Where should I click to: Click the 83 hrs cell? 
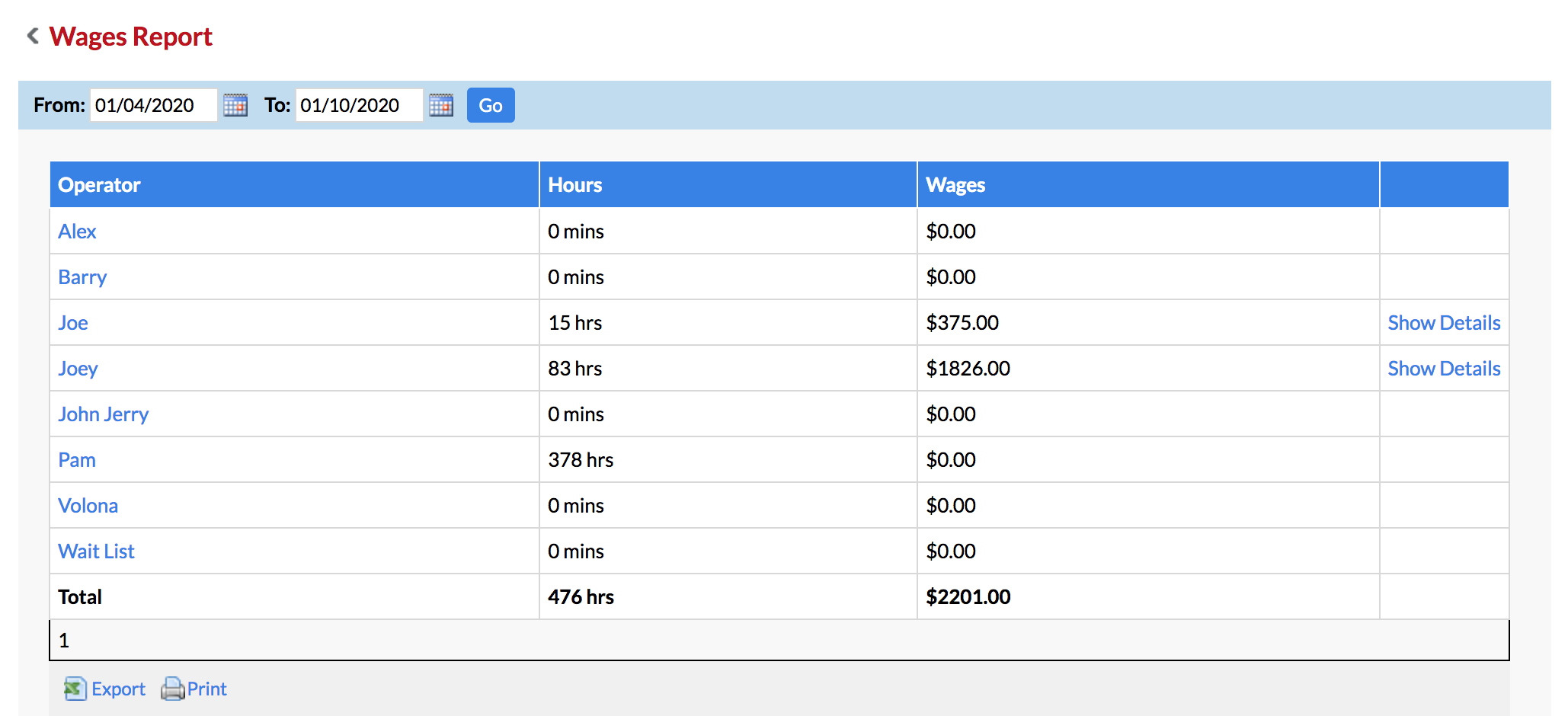coord(728,369)
